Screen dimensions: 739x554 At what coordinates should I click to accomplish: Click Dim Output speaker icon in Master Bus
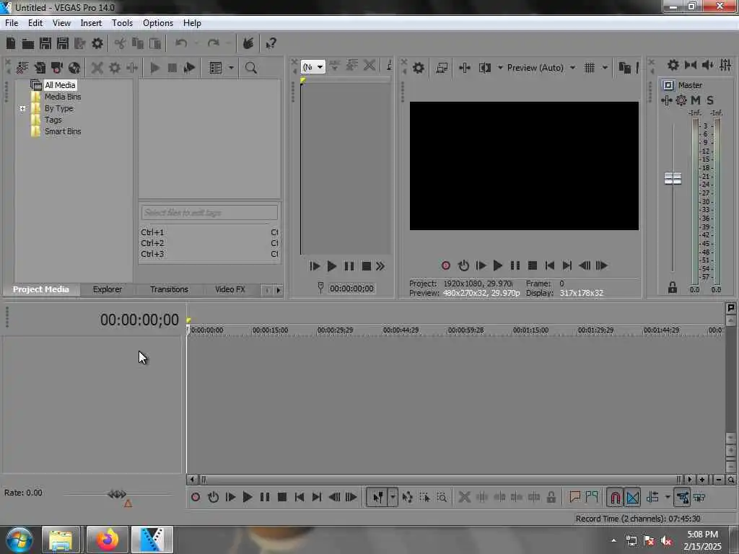pos(708,65)
